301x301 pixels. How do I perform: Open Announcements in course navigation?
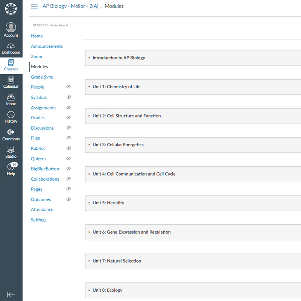47,46
